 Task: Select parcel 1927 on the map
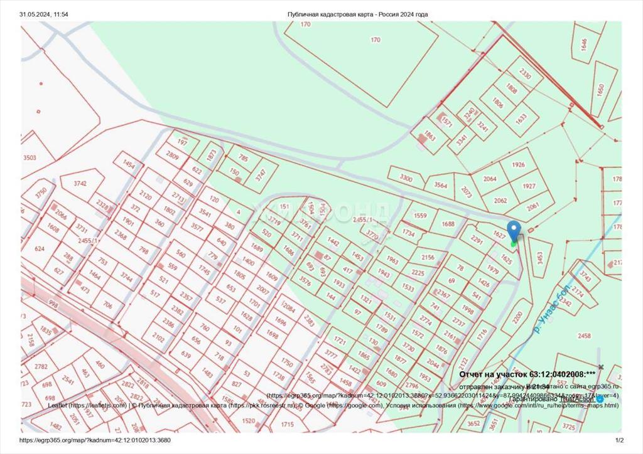(529, 186)
